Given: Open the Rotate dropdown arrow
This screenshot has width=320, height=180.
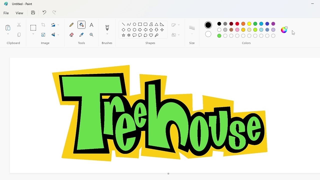Looking at the screenshot, I should coord(58,25).
